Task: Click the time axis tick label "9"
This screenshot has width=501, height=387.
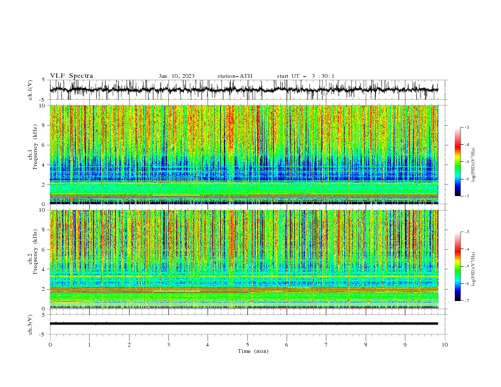Action: (405, 345)
